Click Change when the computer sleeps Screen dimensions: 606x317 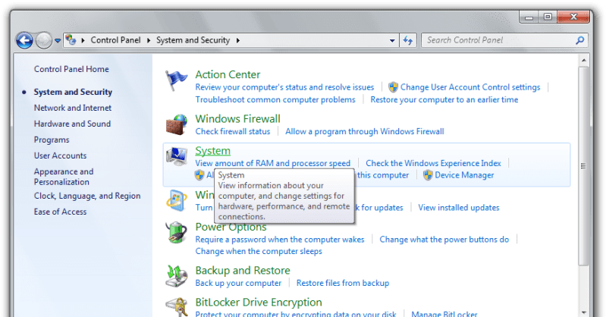tap(259, 251)
